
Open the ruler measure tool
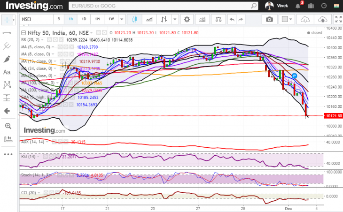(8, 139)
